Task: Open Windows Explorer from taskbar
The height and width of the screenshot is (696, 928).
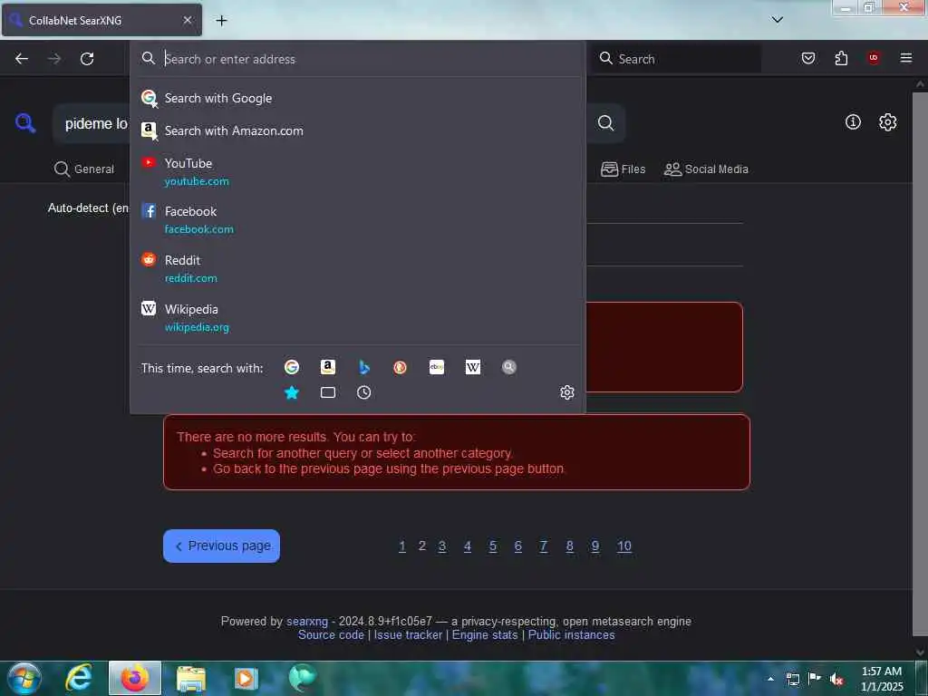Action: [x=190, y=678]
